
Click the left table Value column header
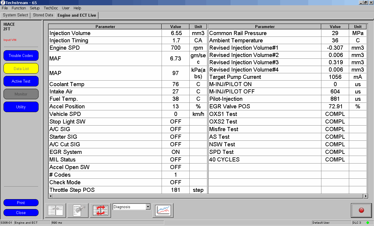[176, 27]
